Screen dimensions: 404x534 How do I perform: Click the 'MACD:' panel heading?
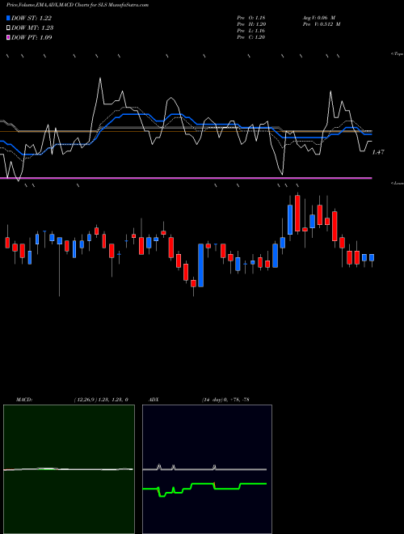click(24, 400)
